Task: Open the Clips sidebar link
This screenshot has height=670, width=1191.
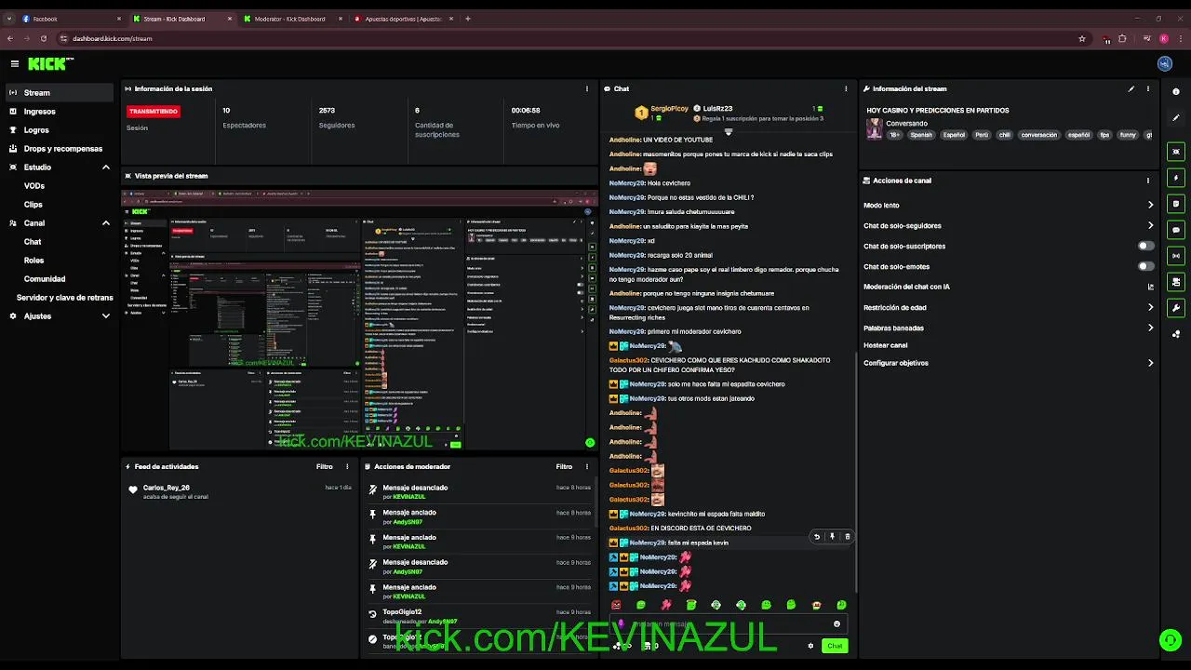Action: [x=33, y=205]
